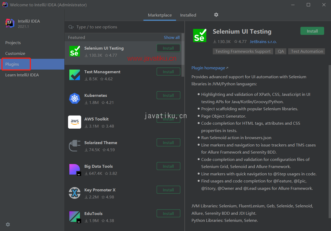Click the IntelliJ icon in the title bar
Viewport: 331px width, 231px height.
click(5, 5)
